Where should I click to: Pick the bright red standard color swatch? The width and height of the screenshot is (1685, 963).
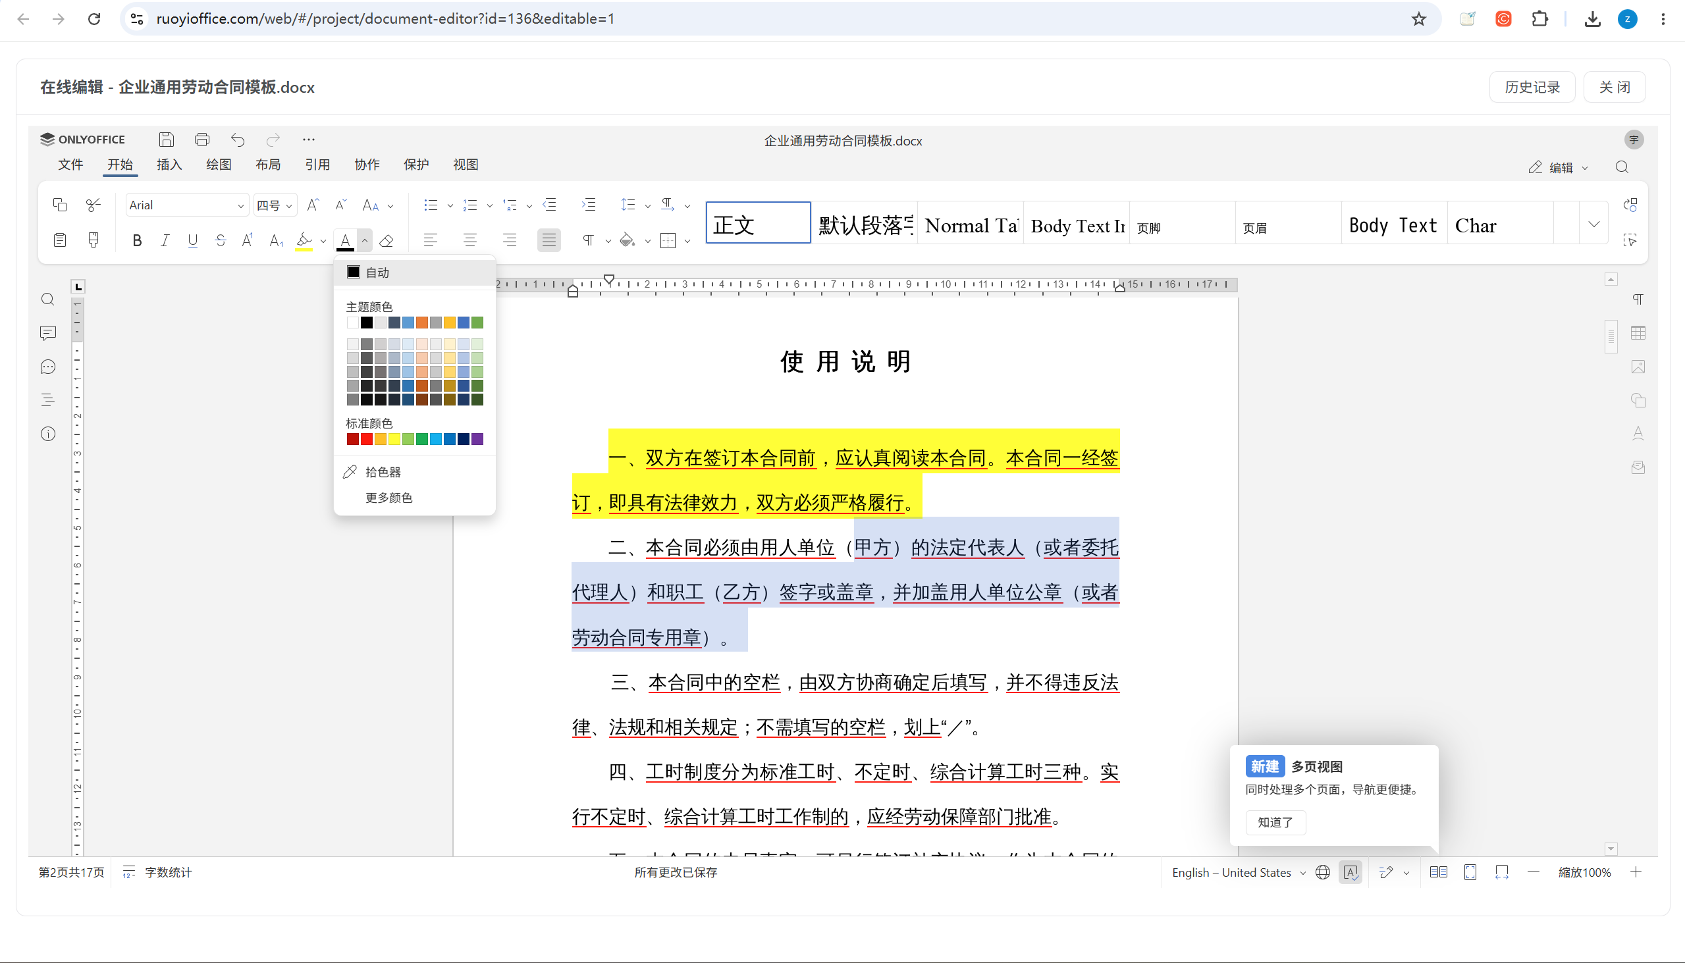367,439
